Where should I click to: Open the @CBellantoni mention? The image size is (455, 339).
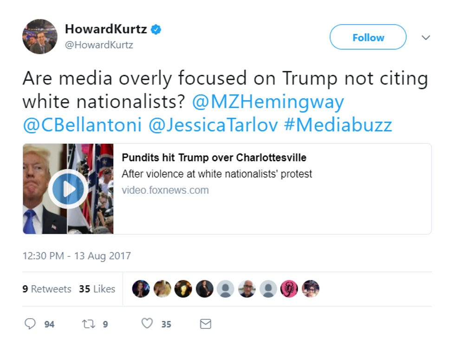click(x=83, y=125)
